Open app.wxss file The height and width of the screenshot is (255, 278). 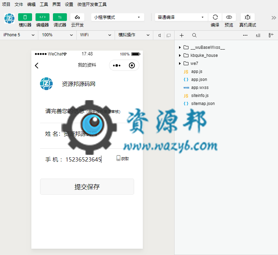[x=196, y=88]
